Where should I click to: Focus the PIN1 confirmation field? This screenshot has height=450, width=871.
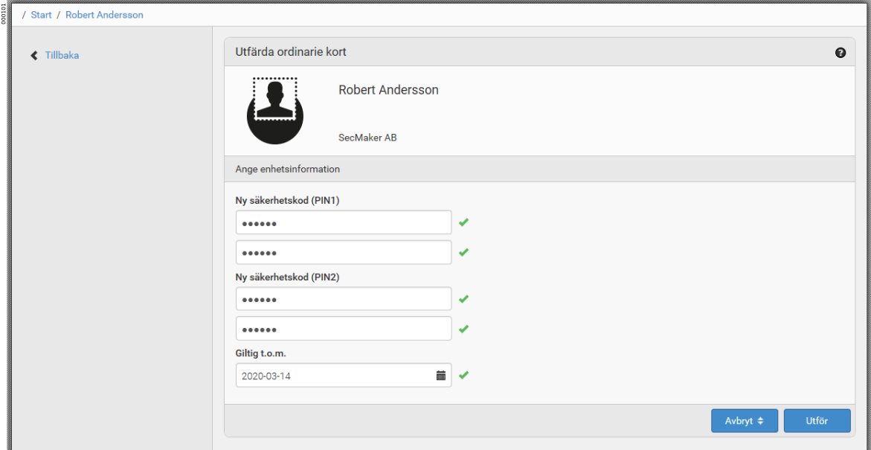343,252
